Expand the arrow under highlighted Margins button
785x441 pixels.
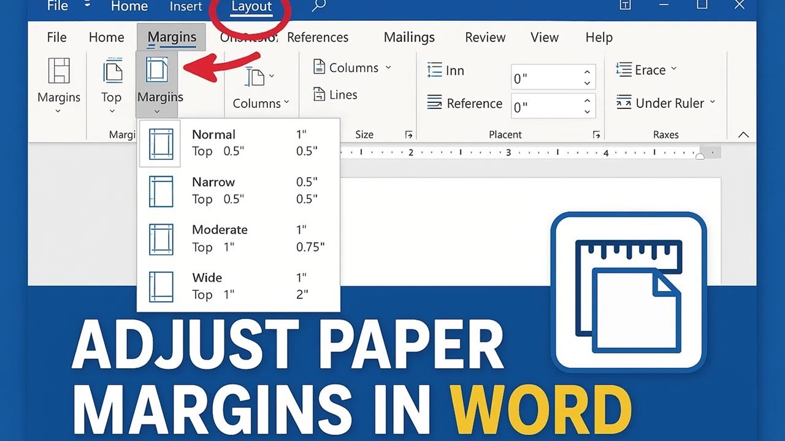158,111
